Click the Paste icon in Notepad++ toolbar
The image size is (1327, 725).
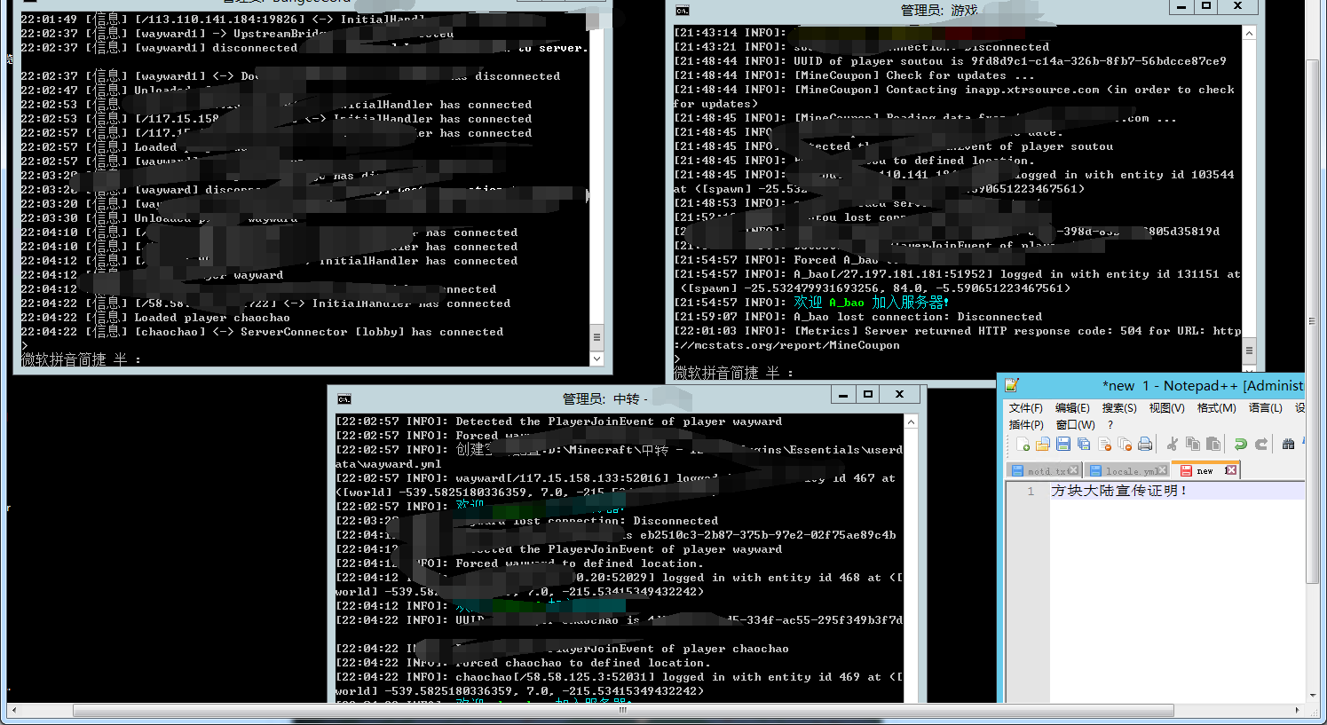point(1213,444)
